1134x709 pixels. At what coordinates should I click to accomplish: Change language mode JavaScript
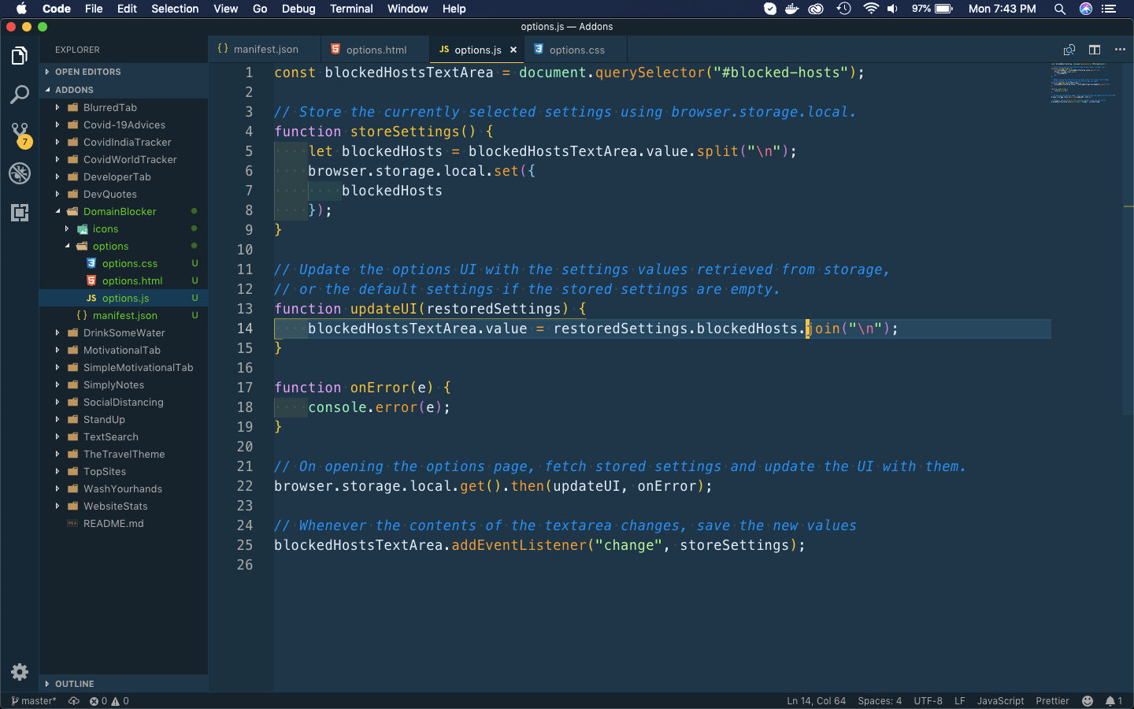(1000, 701)
